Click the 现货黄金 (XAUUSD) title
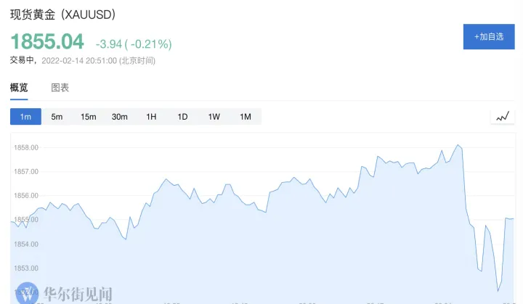 click(x=62, y=15)
